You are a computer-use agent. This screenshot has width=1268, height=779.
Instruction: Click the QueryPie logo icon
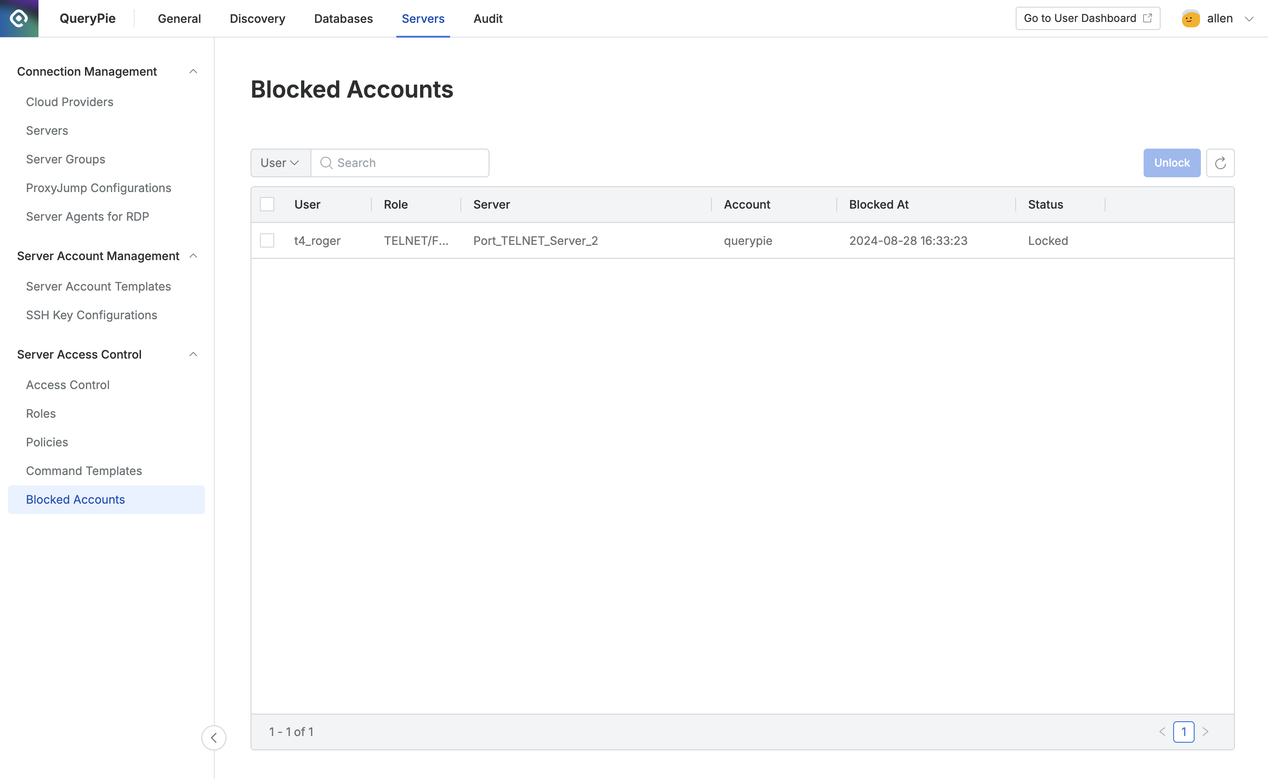click(18, 18)
